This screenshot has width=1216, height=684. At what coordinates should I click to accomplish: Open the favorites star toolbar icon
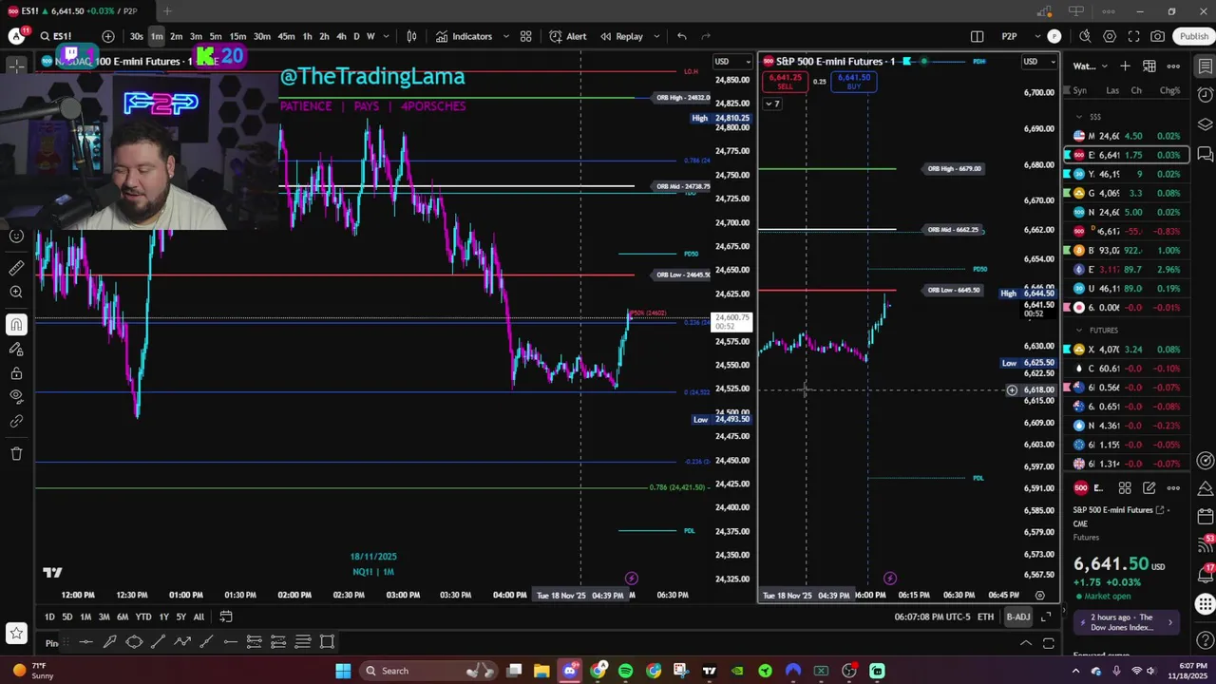tap(16, 632)
